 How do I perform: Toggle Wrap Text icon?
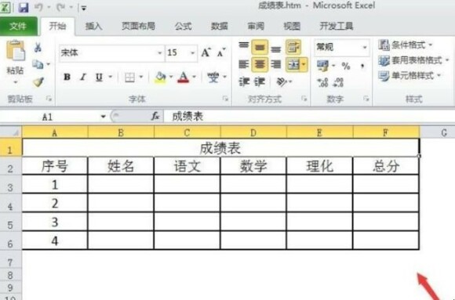point(293,47)
